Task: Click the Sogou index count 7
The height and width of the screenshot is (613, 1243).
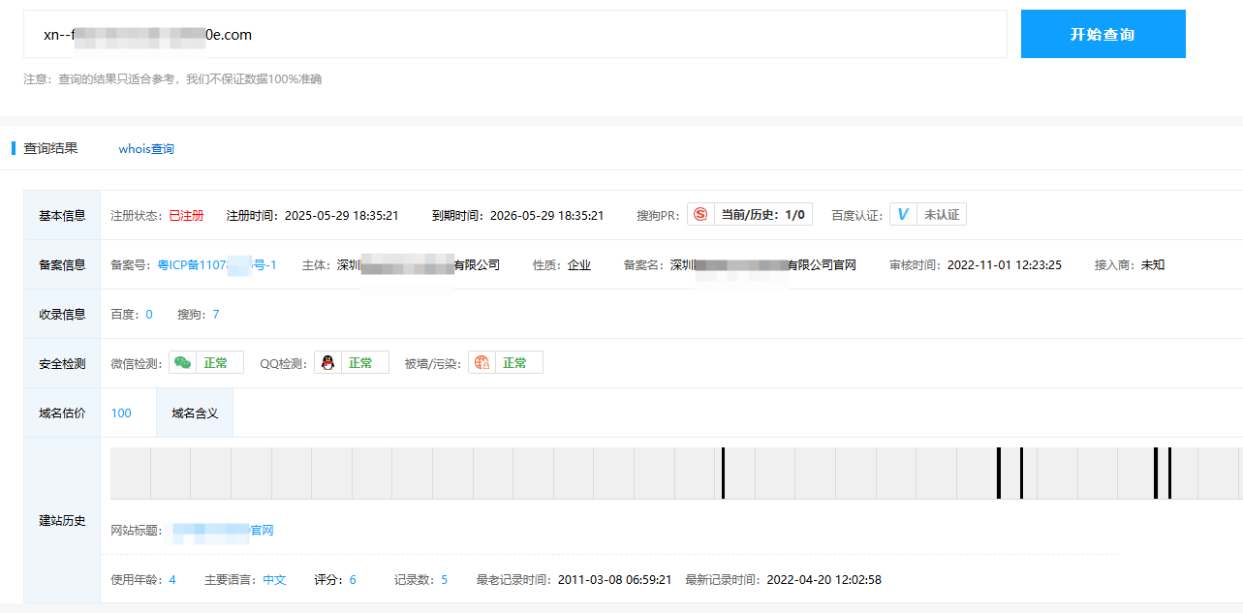Action: click(215, 314)
